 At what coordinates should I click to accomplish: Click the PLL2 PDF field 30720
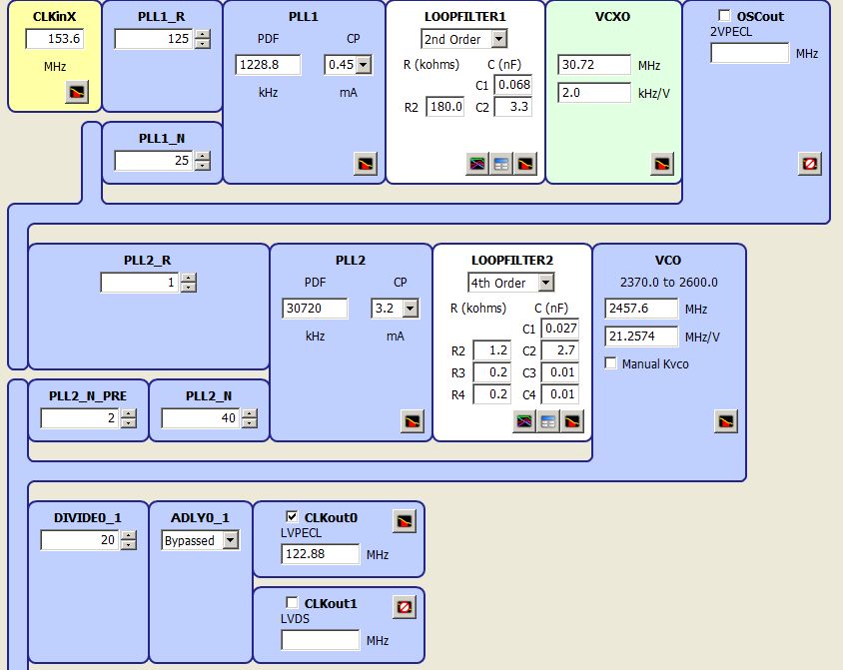(x=315, y=309)
